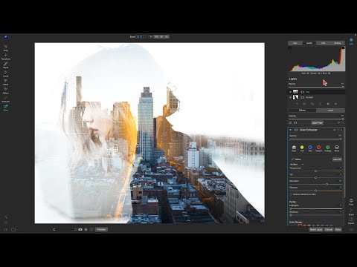Switch to the Nav tab

tap(295, 43)
